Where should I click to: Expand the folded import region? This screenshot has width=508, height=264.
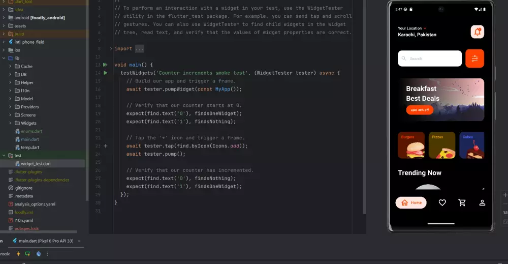coord(111,49)
